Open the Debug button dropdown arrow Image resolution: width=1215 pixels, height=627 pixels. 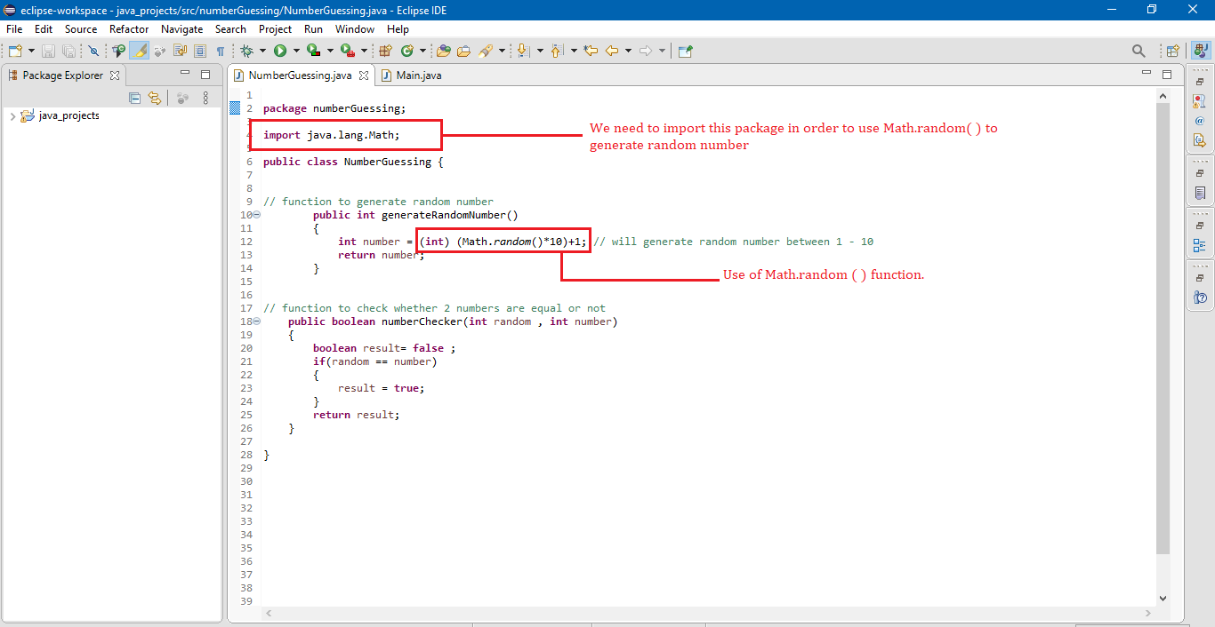263,51
